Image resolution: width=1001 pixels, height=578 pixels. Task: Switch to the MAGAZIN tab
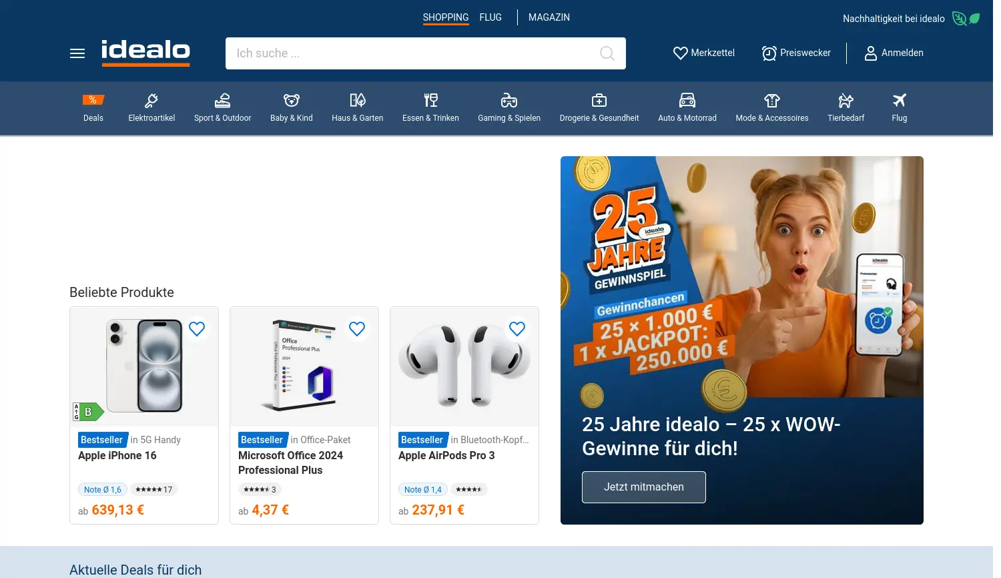tap(549, 17)
